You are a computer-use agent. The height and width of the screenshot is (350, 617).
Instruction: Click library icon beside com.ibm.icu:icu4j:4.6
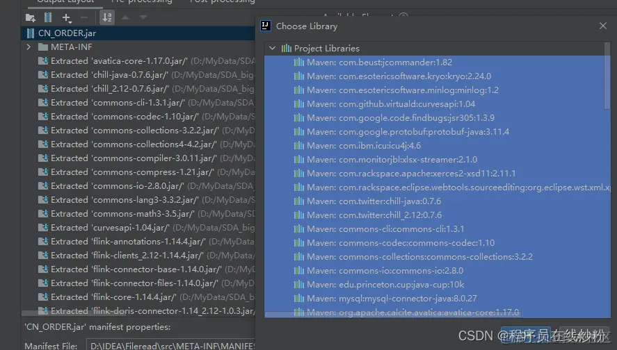click(299, 146)
